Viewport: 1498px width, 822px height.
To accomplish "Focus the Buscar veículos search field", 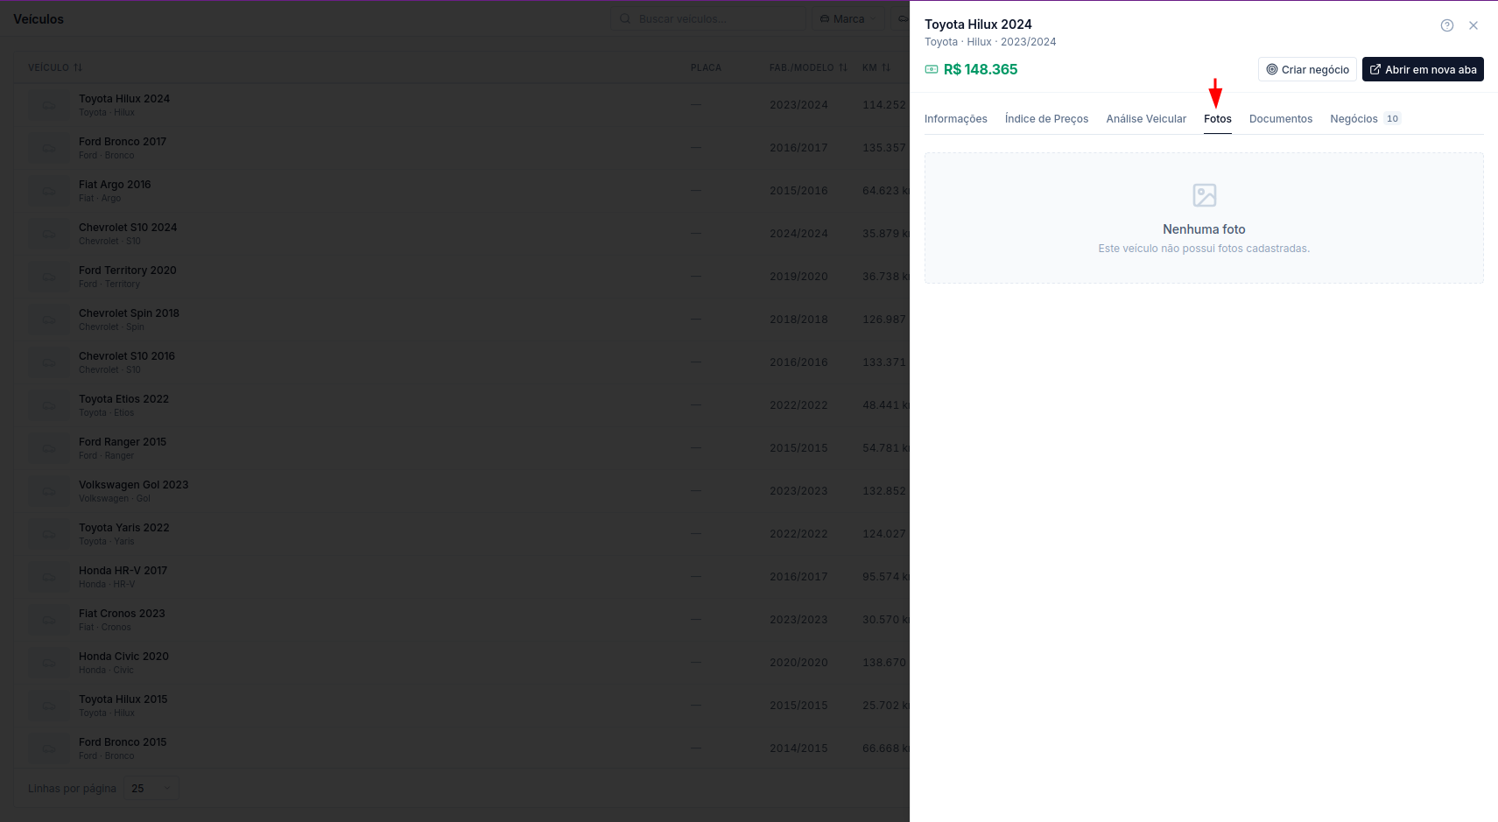I will point(708,18).
